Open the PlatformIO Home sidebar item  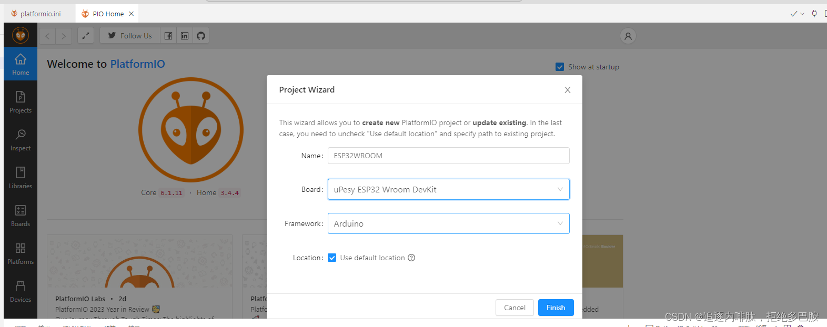[21, 64]
